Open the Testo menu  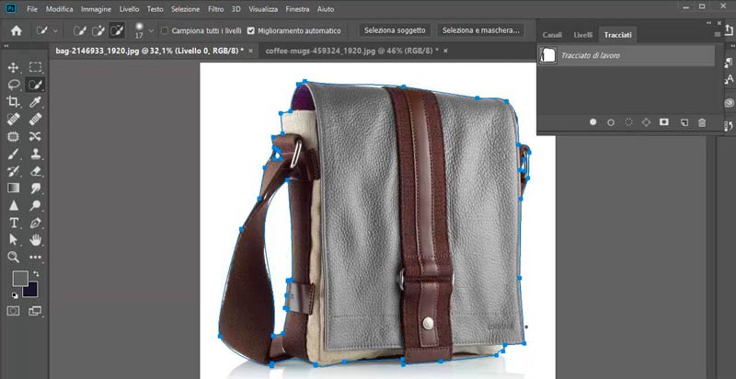155,9
